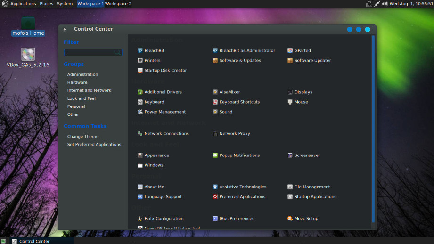Open Startup Applications
The image size is (434, 244).
pyautogui.click(x=312, y=197)
